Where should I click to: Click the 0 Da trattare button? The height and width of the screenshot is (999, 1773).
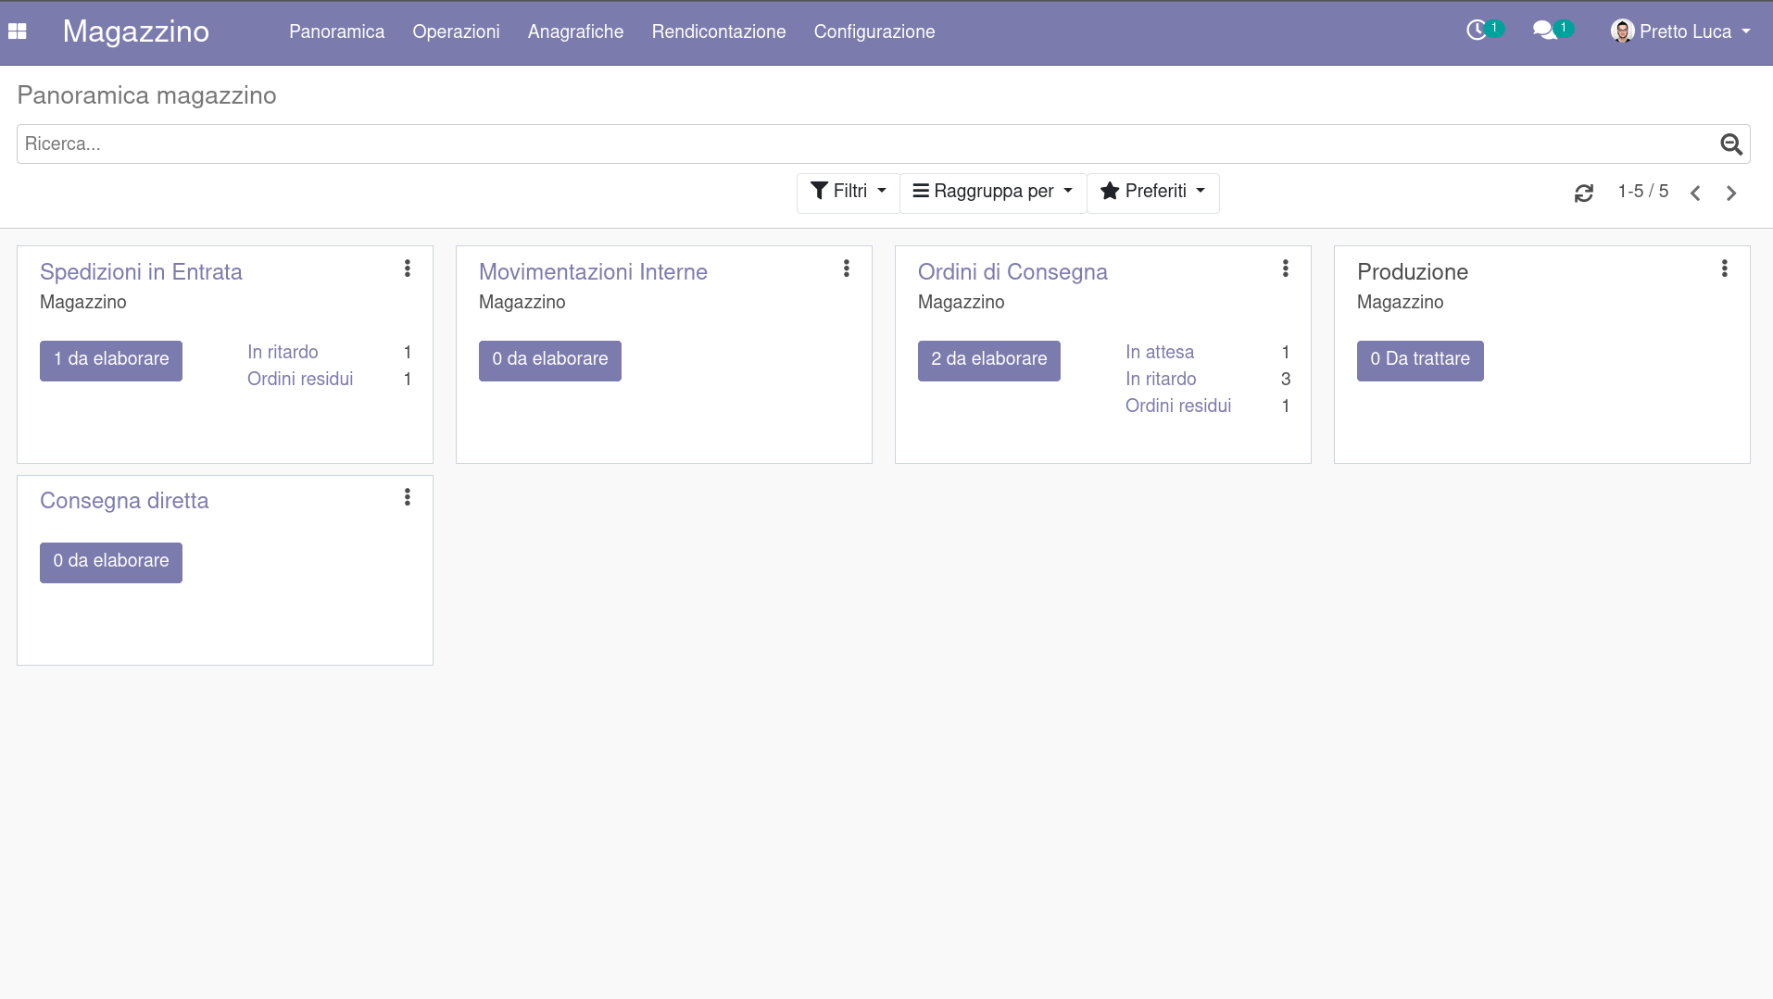point(1419,359)
